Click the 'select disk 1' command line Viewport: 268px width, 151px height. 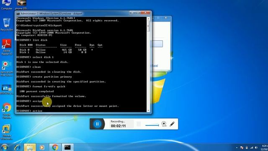click(35, 57)
